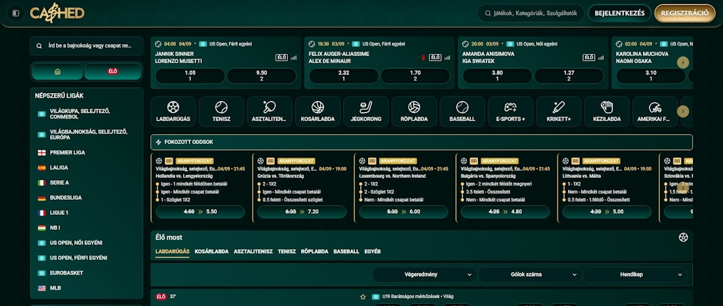This screenshot has width=723, height=306.
Task: Click the microphone icon on Auger-Aliassime match
Action: click(x=423, y=57)
